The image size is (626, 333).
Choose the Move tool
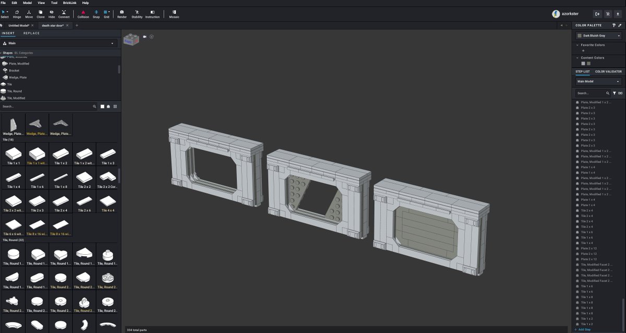click(x=29, y=14)
